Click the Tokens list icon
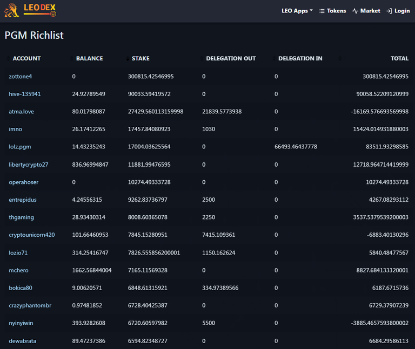415x349 pixels. [x=322, y=11]
